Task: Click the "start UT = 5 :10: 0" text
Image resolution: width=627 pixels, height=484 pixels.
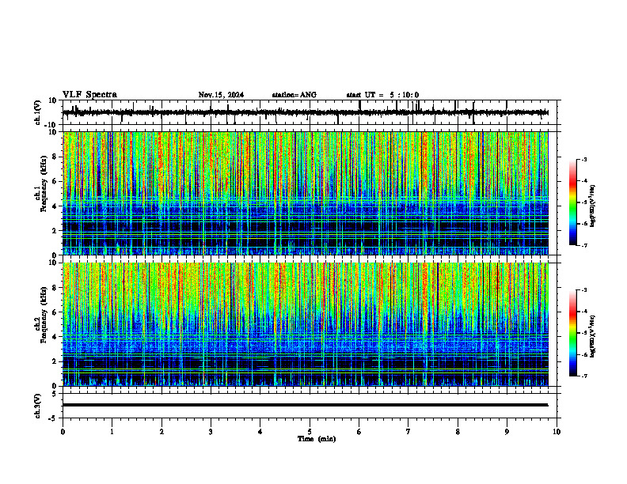Action: point(382,95)
